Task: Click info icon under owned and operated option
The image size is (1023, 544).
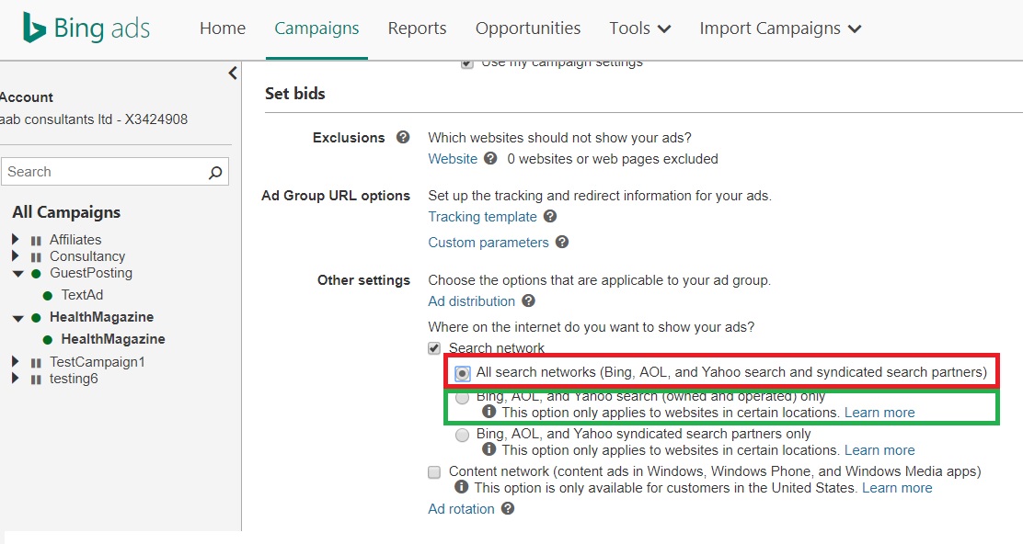Action: [x=488, y=412]
